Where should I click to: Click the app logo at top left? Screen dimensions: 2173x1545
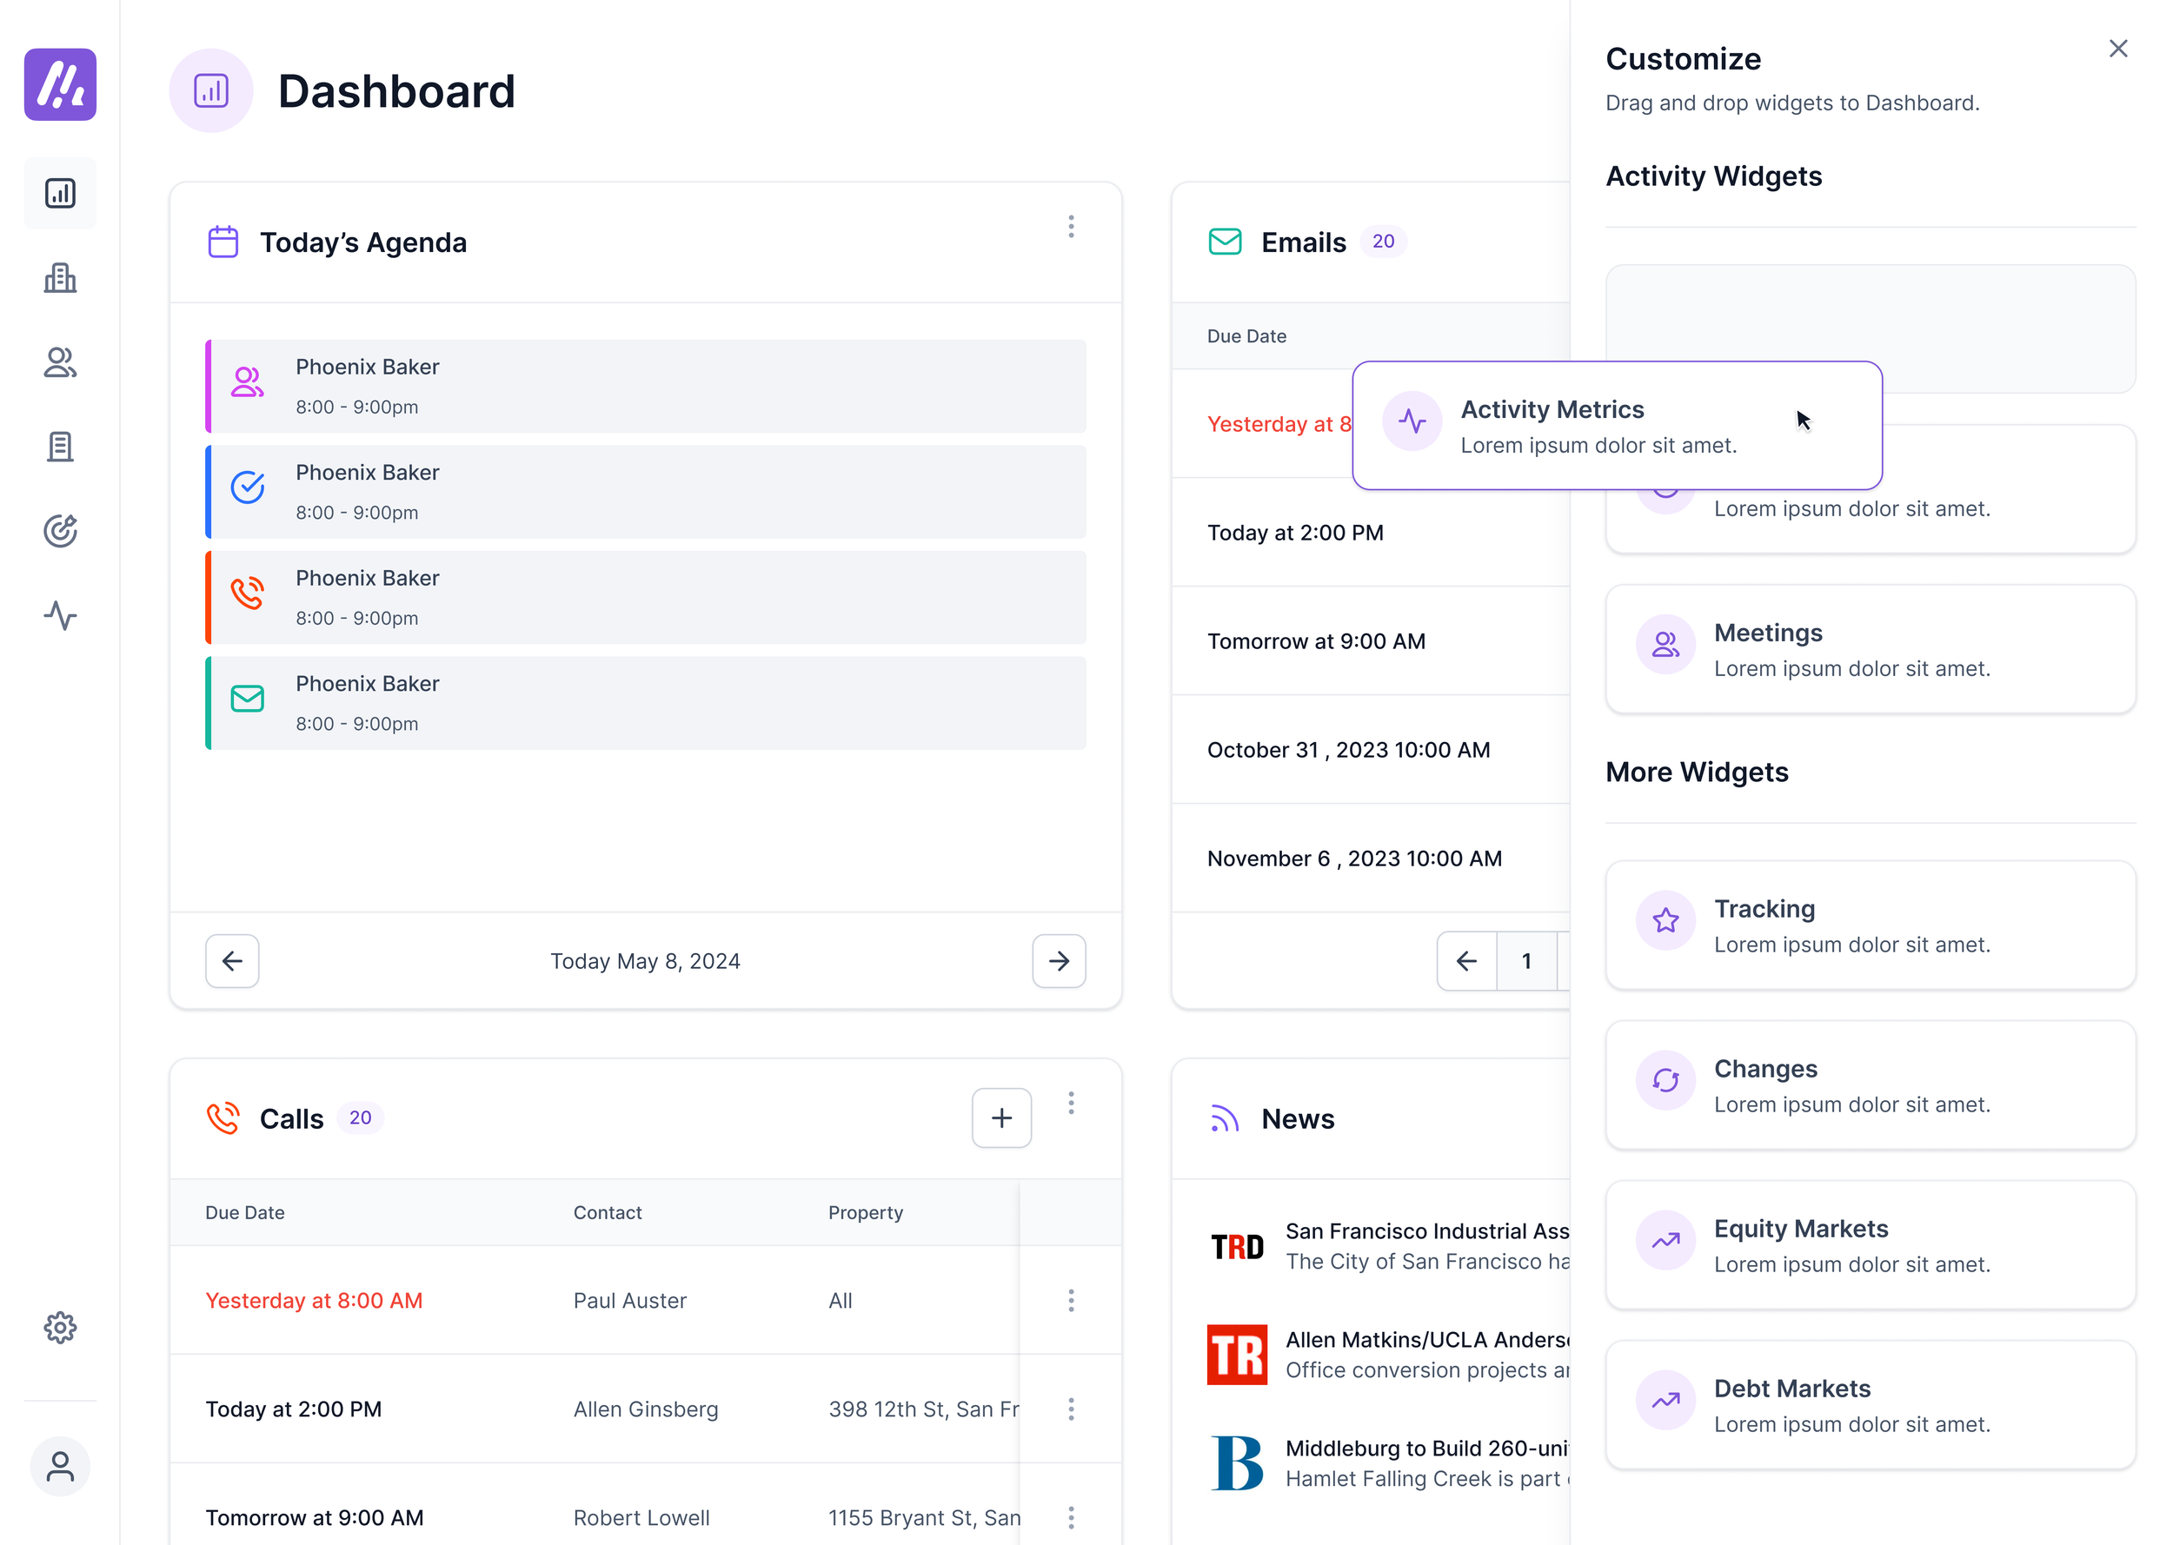60,84
